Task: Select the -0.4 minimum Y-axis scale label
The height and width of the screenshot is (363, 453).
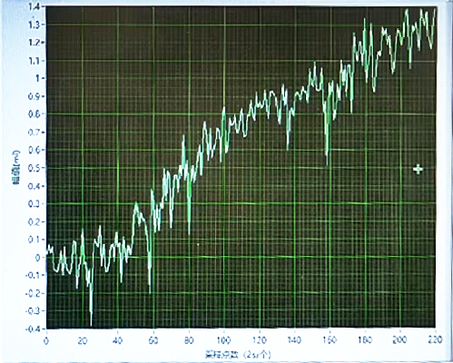Action: click(33, 329)
